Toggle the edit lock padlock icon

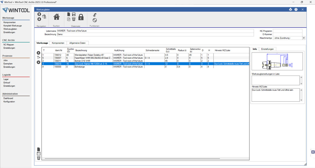click(x=81, y=17)
